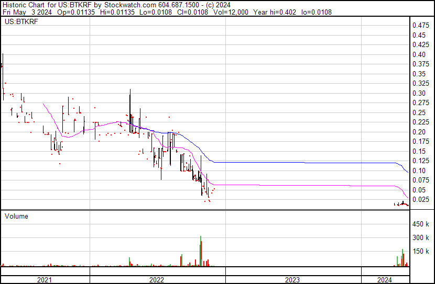
Task: Click the 150 k volume axis label
Action: 420,251
